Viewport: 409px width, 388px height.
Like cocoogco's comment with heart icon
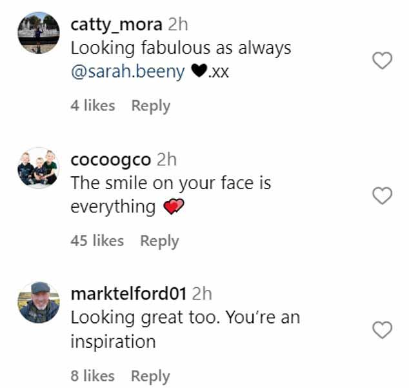click(x=382, y=196)
